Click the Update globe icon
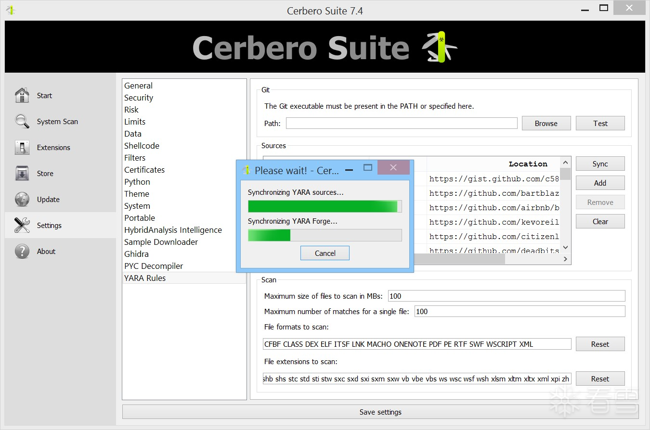 coord(22,199)
